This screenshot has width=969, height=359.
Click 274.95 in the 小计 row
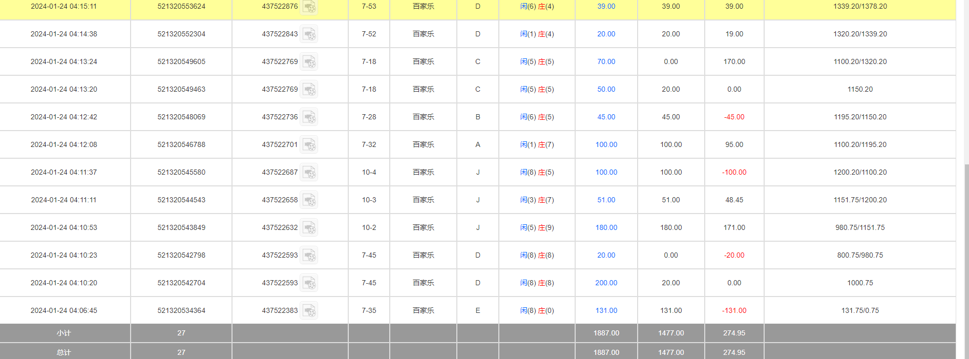pyautogui.click(x=734, y=333)
